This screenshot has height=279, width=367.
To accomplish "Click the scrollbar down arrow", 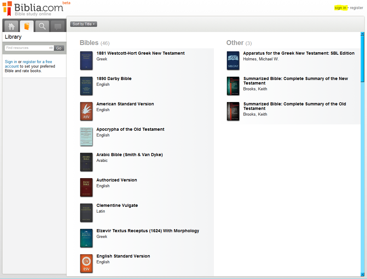I will point(362,274).
